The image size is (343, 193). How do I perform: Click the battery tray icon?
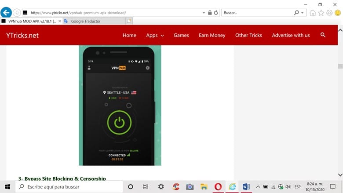click(x=266, y=187)
